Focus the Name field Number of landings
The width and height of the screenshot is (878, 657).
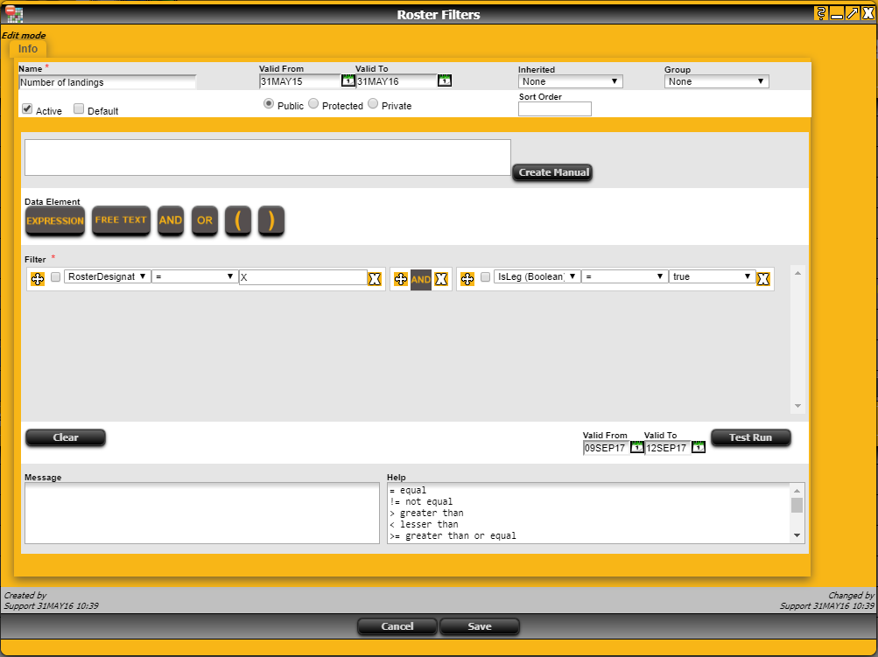(x=108, y=82)
